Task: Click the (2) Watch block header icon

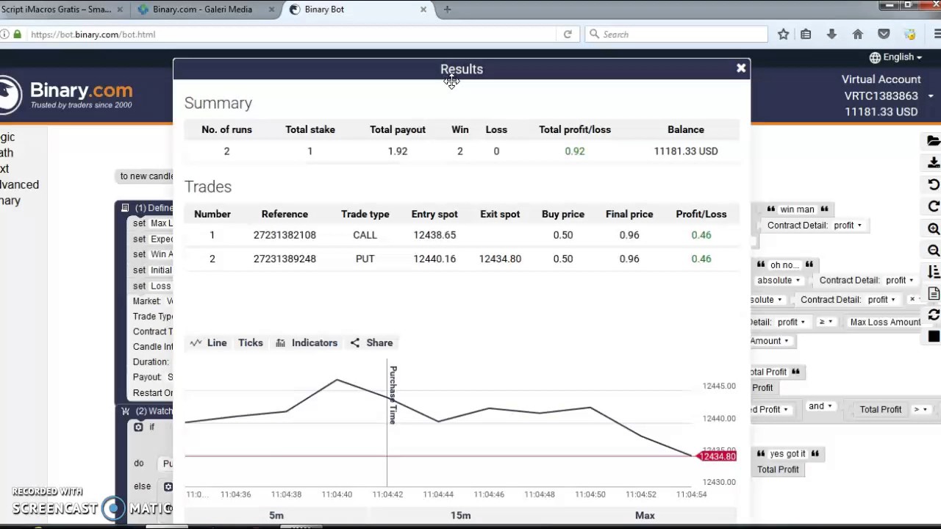Action: pyautogui.click(x=125, y=411)
